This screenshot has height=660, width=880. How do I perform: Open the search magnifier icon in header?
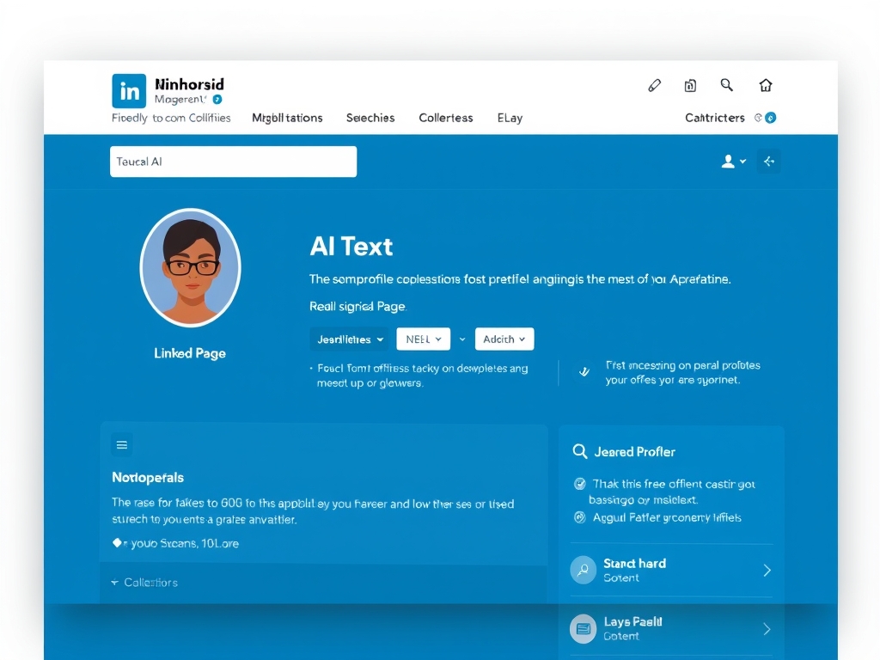point(727,84)
